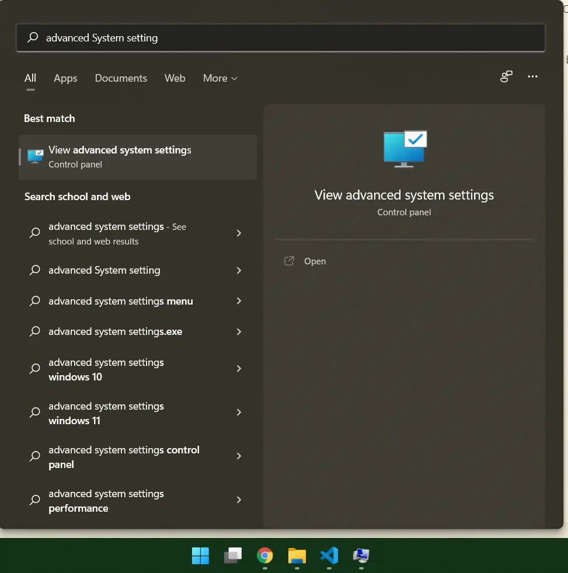The width and height of the screenshot is (568, 573).
Task: Click the large monitor icon in preview pane
Action: coord(405,149)
